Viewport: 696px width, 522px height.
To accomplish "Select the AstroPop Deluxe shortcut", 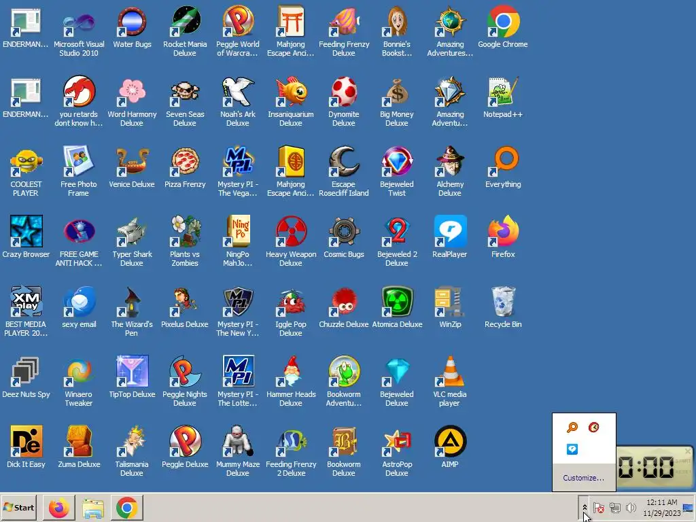I will (397, 453).
